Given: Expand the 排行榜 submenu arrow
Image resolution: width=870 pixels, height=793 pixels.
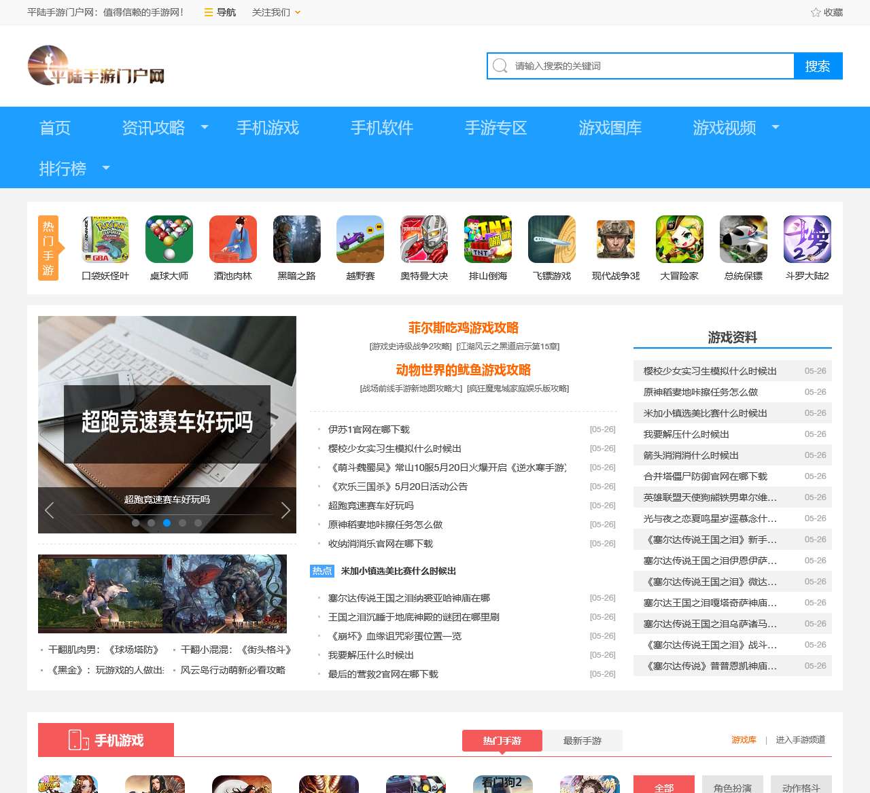Looking at the screenshot, I should pos(105,168).
